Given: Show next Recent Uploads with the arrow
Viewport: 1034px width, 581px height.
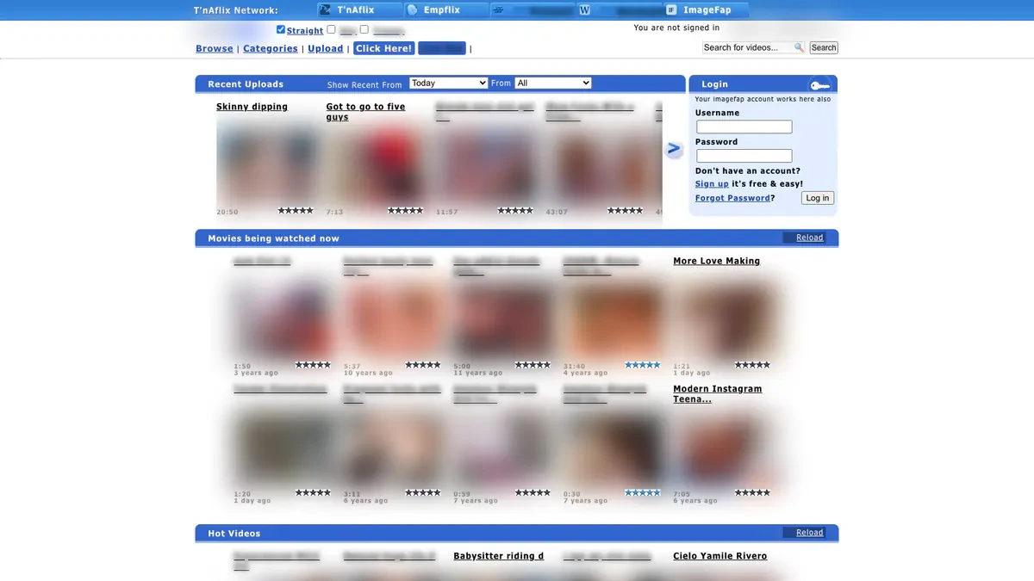Looking at the screenshot, I should point(674,149).
